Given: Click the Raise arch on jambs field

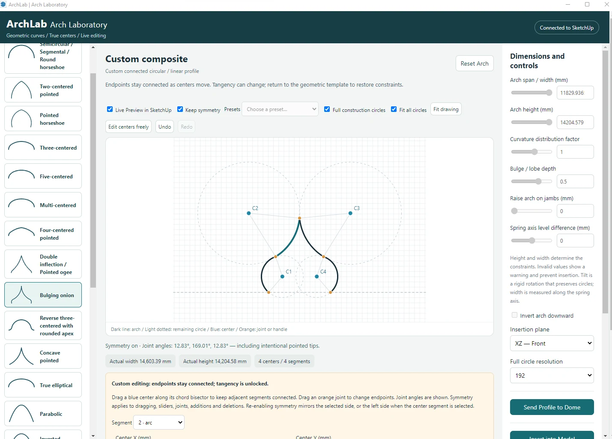Looking at the screenshot, I should [575, 211].
